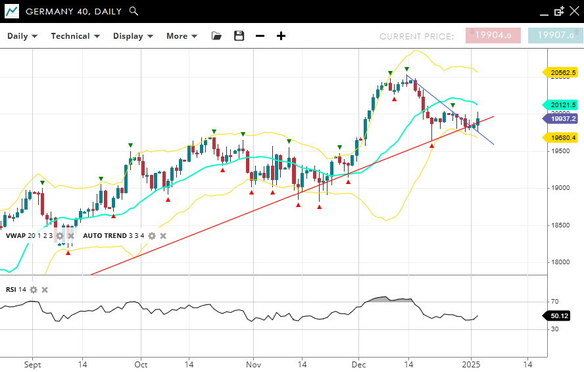The image size is (584, 372).
Task: Zoom in with the plus icon
Action: pos(281,36)
